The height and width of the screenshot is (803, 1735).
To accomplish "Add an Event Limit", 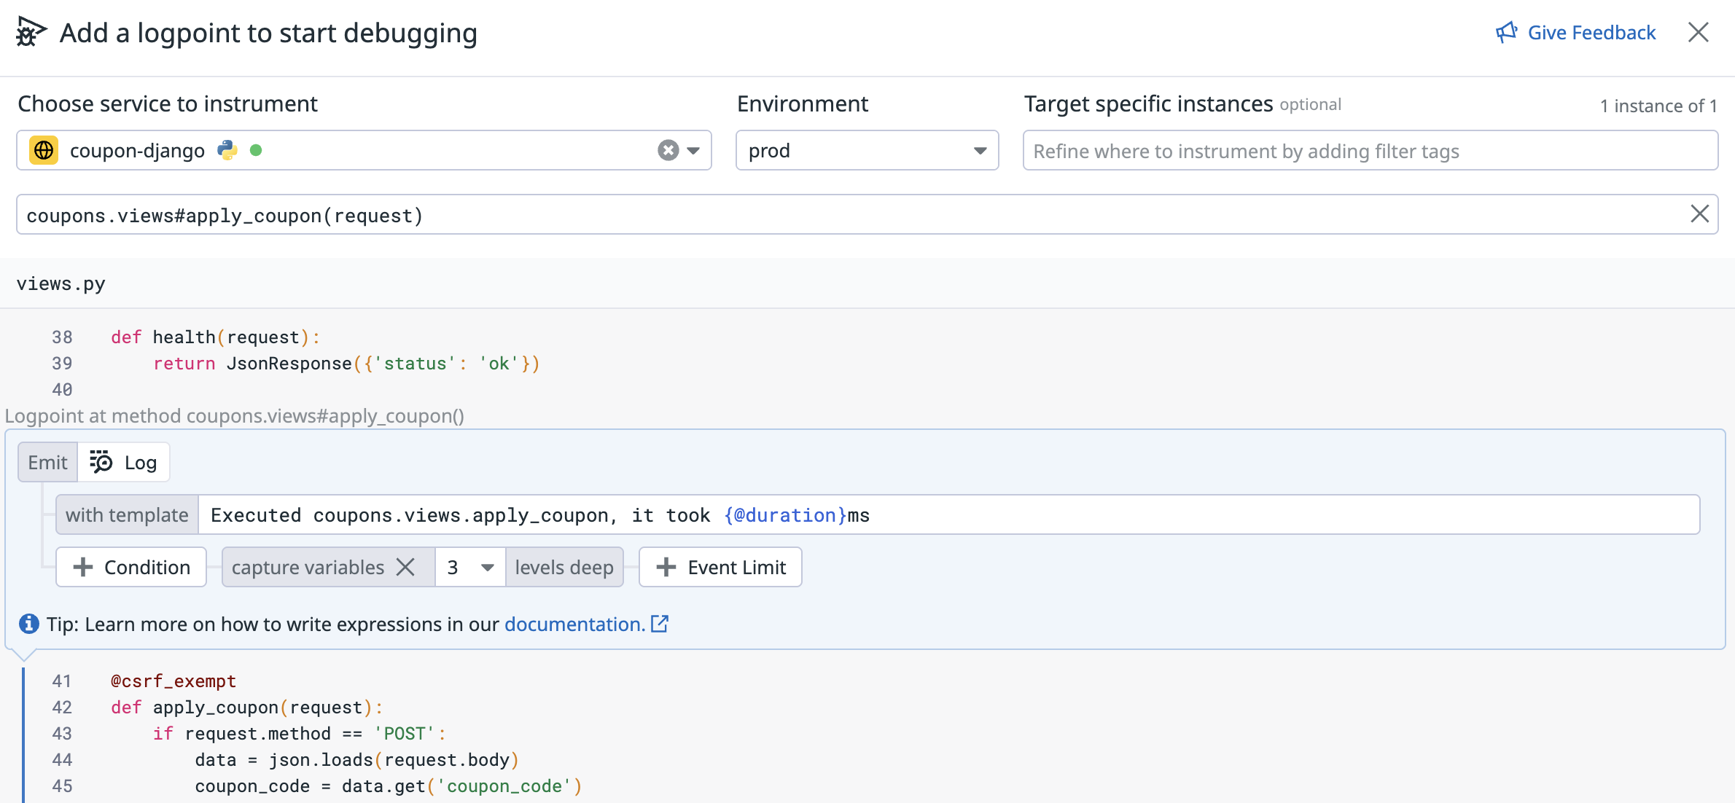I will point(720,567).
